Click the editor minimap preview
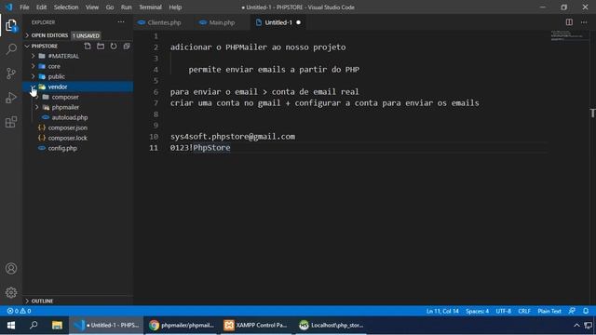Image resolution: width=596 pixels, height=335 pixels. click(x=566, y=35)
